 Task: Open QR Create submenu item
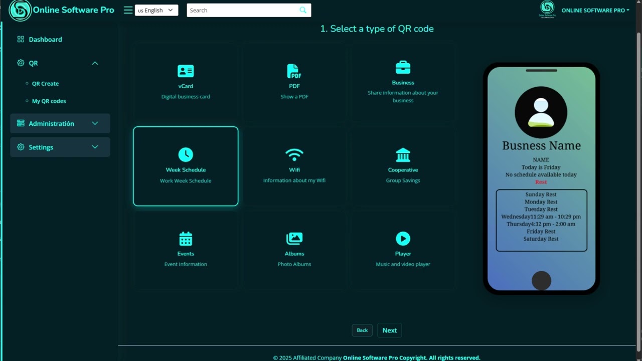(x=45, y=84)
